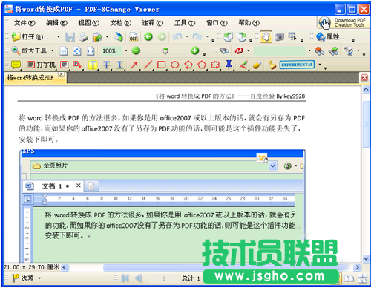This screenshot has height=288, width=371.
Task: Select the Typewriter tool (打字机)
Action: pos(41,65)
